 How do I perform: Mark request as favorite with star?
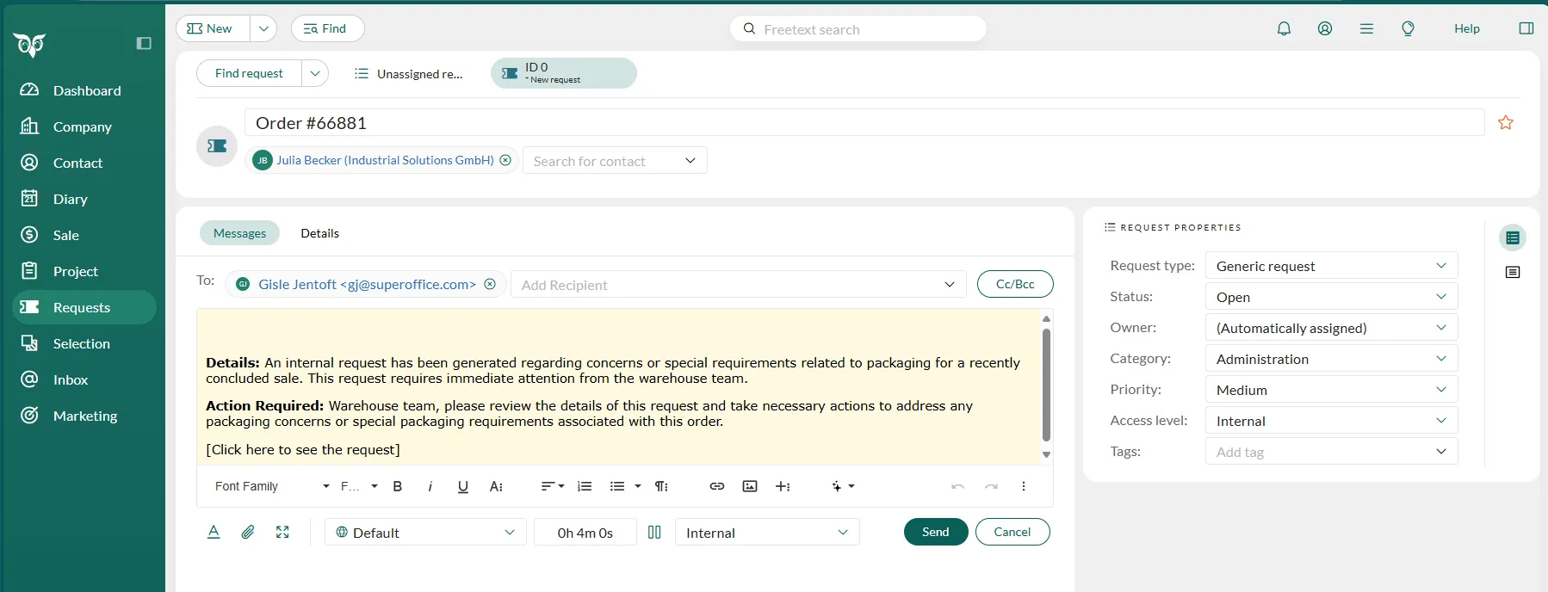pyautogui.click(x=1505, y=123)
